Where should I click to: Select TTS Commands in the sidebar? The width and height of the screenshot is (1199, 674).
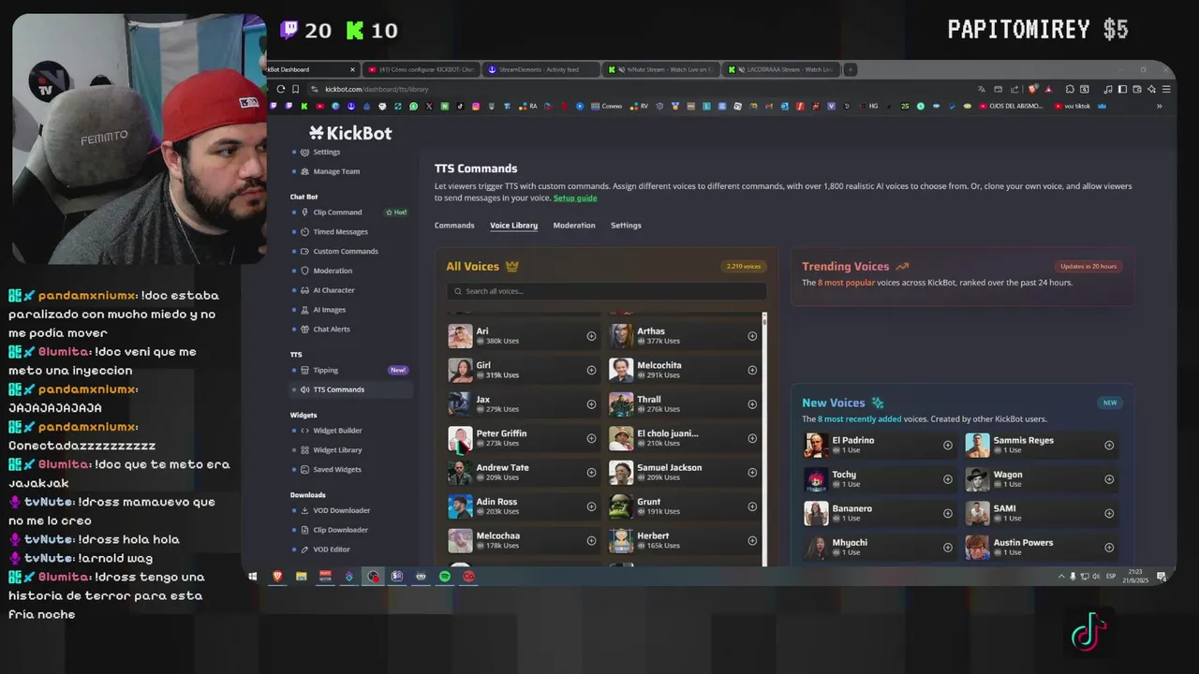[351, 389]
